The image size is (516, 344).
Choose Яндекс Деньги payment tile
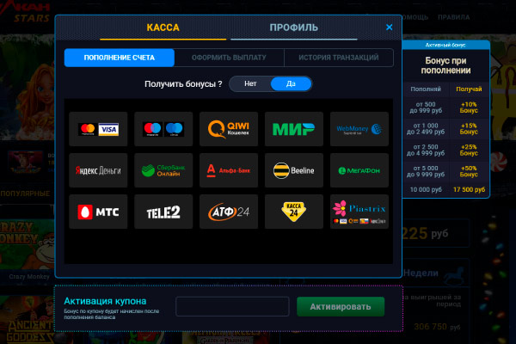98,170
